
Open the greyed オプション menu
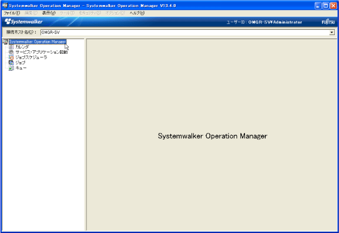coord(115,13)
